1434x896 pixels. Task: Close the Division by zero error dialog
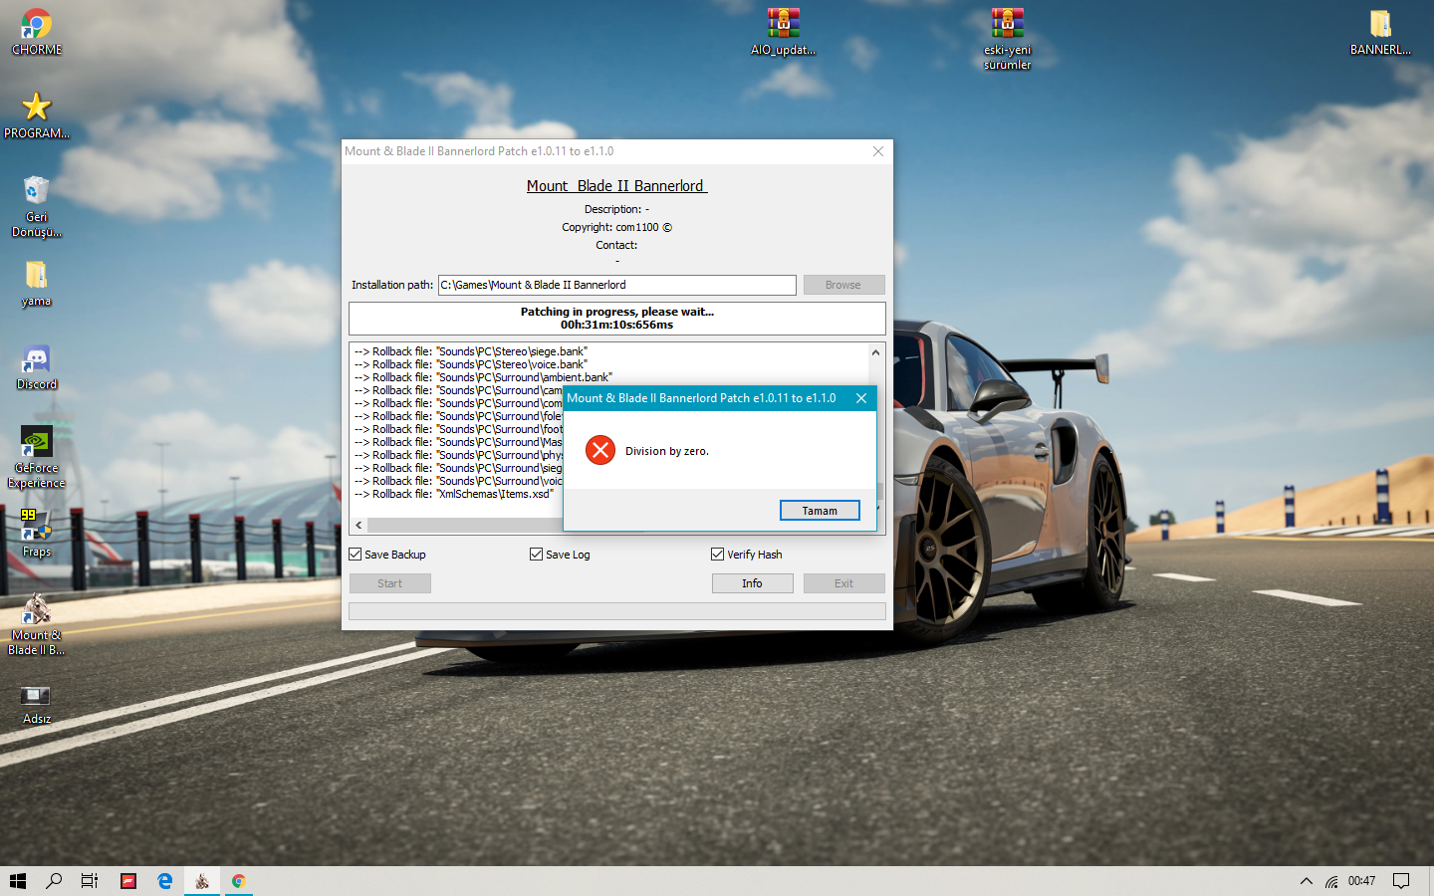(861, 398)
